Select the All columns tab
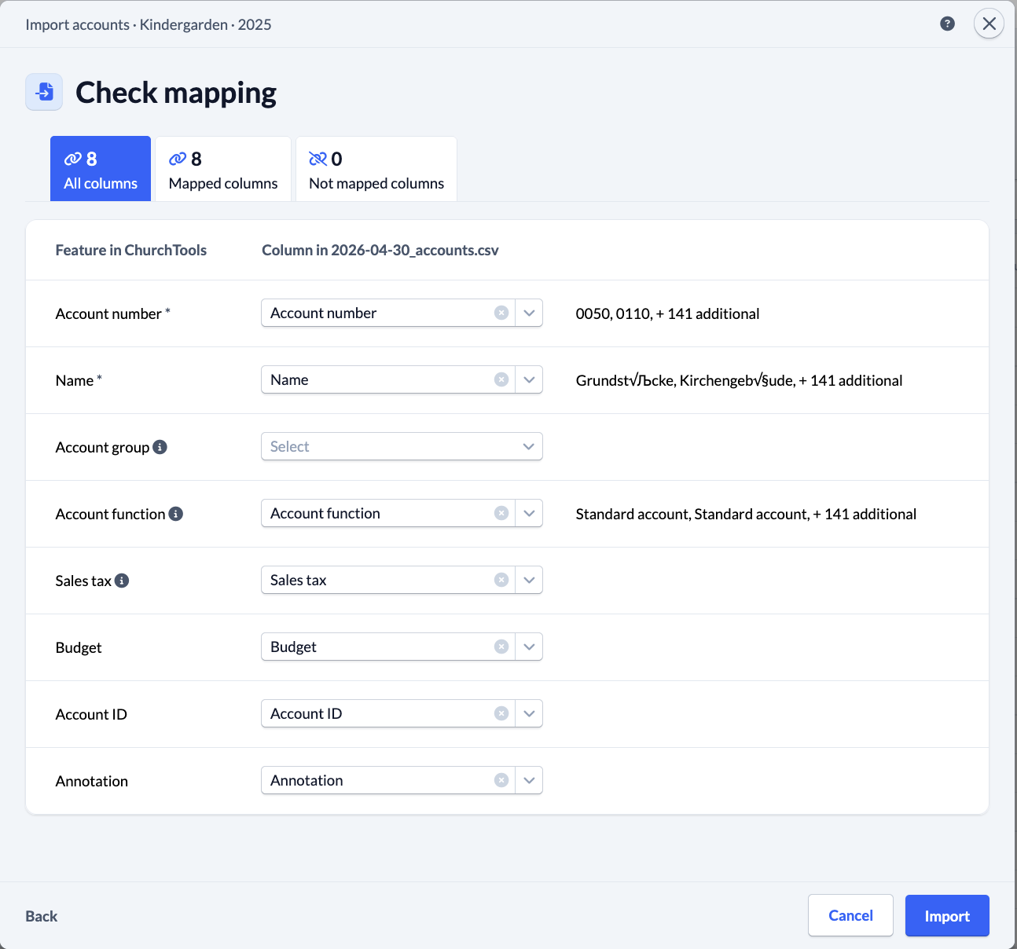The width and height of the screenshot is (1017, 949). (101, 170)
